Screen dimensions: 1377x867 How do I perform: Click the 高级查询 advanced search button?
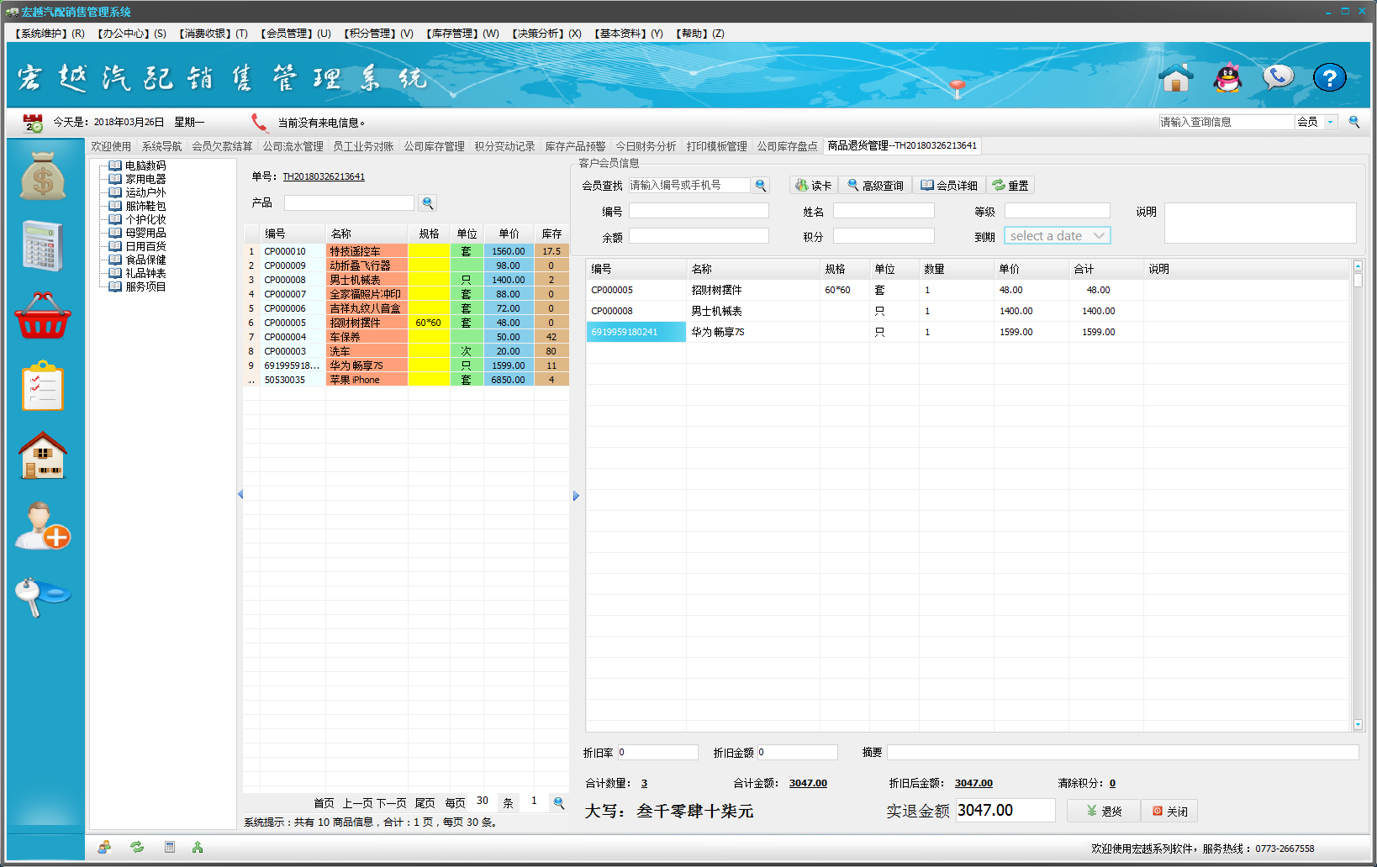point(874,186)
